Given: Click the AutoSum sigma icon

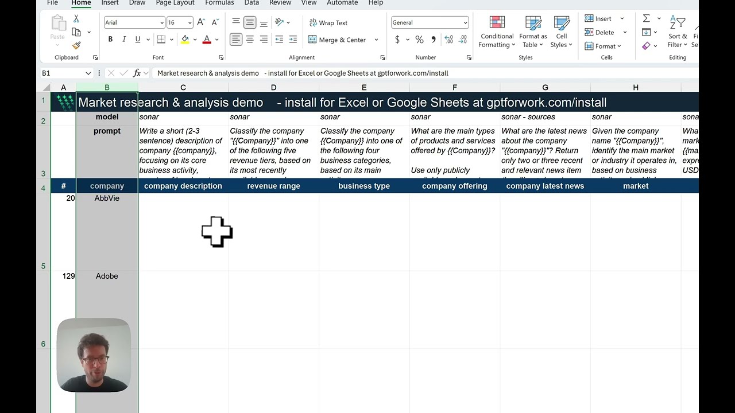Looking at the screenshot, I should click(x=647, y=18).
